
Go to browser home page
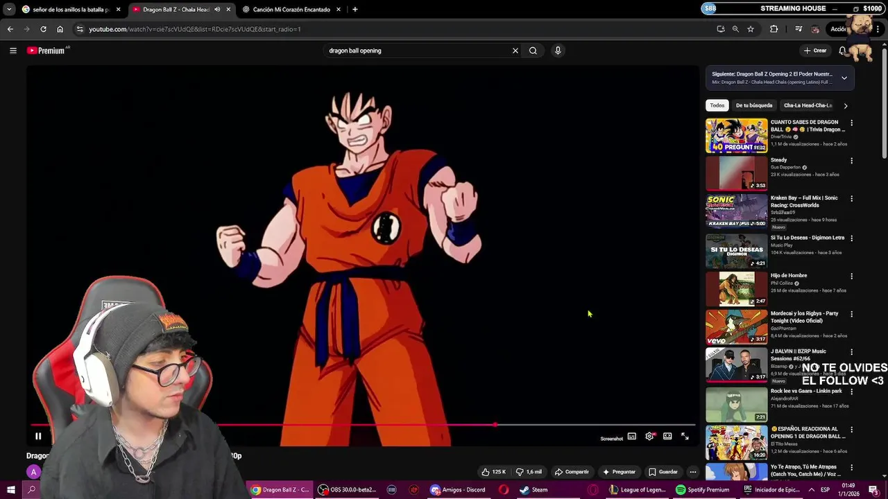60,29
